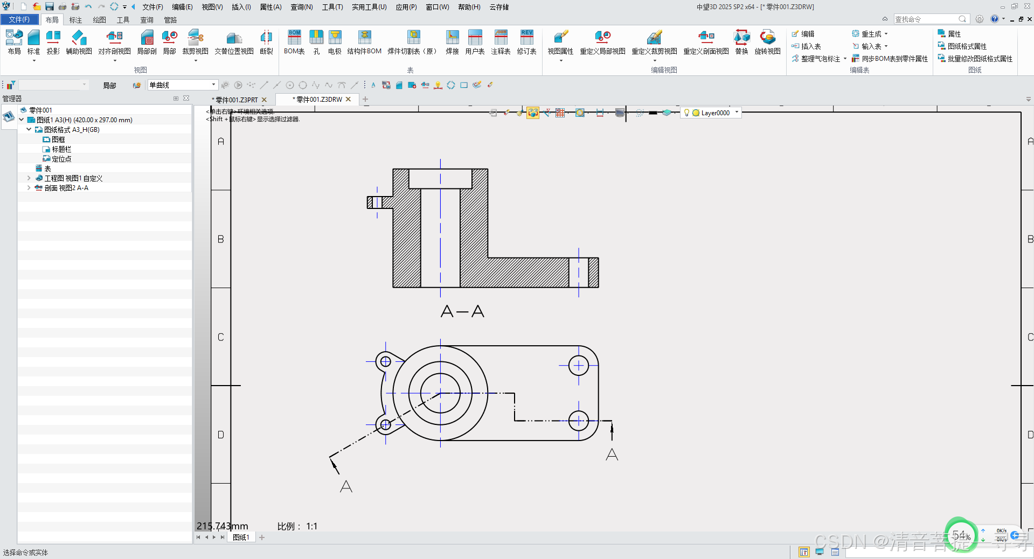
Task: Click the 重定义裁剪视图 icon
Action: [654, 42]
